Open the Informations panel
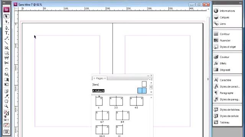Viewport: 245px width, 137px height. (227, 11)
